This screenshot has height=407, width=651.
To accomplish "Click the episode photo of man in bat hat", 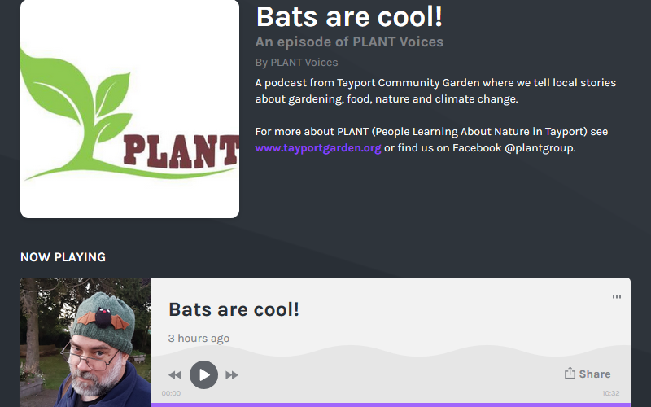I will click(x=85, y=342).
